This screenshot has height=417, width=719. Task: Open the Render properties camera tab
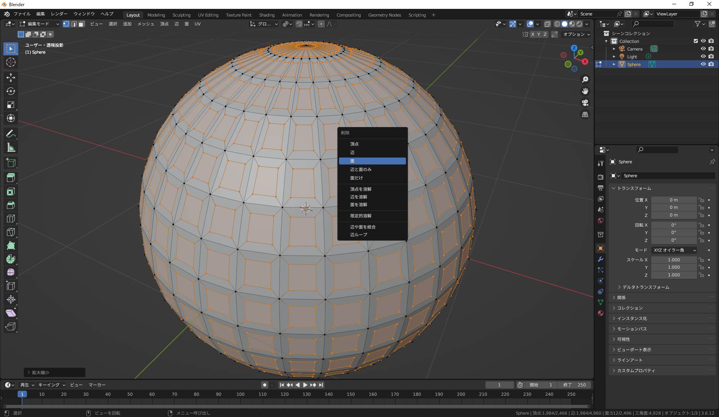click(600, 176)
